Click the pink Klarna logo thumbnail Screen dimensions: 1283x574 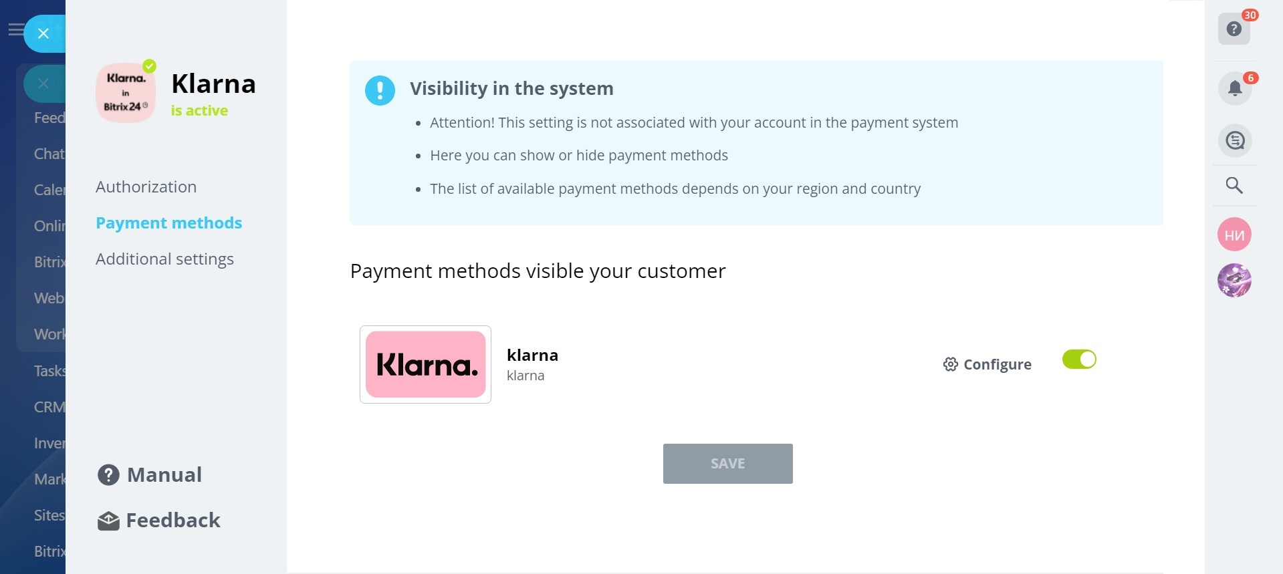coord(425,364)
